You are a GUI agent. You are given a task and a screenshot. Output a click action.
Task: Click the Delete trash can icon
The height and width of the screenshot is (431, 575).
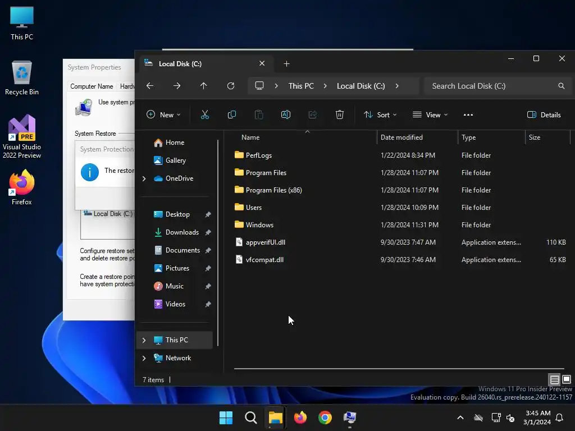(340, 114)
